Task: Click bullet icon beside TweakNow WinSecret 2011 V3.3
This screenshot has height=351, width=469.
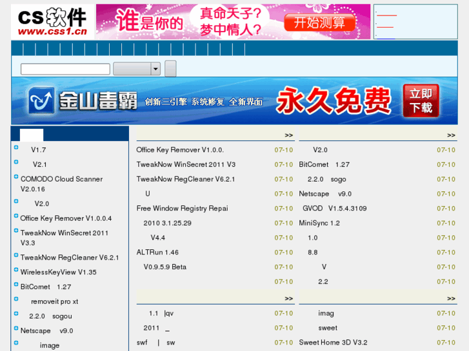Action: pos(16,231)
